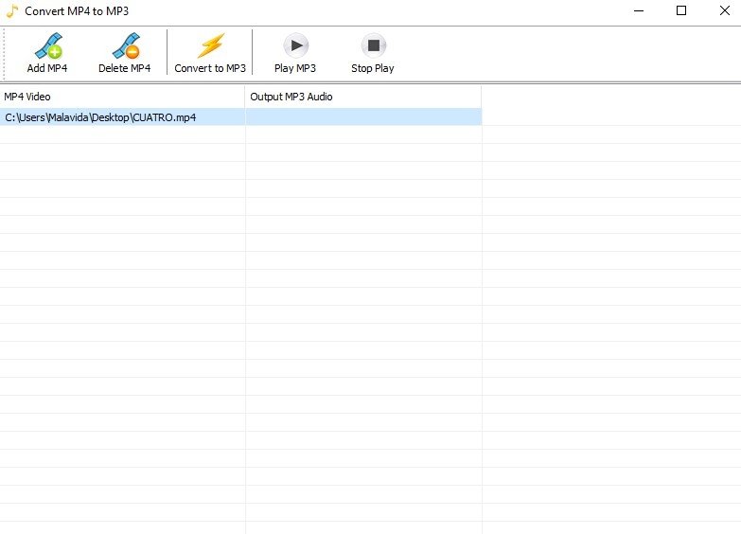741x534 pixels.
Task: Click the "Convert to MP3" text label
Action: coord(210,68)
